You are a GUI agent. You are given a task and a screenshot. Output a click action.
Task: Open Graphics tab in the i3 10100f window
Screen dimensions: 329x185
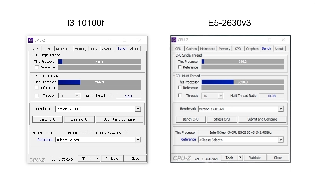pos(108,49)
